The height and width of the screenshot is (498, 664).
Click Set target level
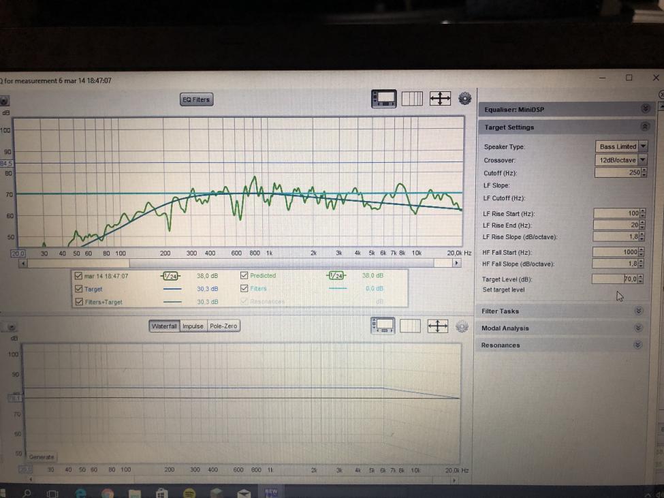[503, 290]
